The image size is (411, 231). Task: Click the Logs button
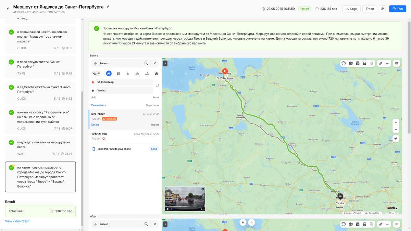point(351,9)
